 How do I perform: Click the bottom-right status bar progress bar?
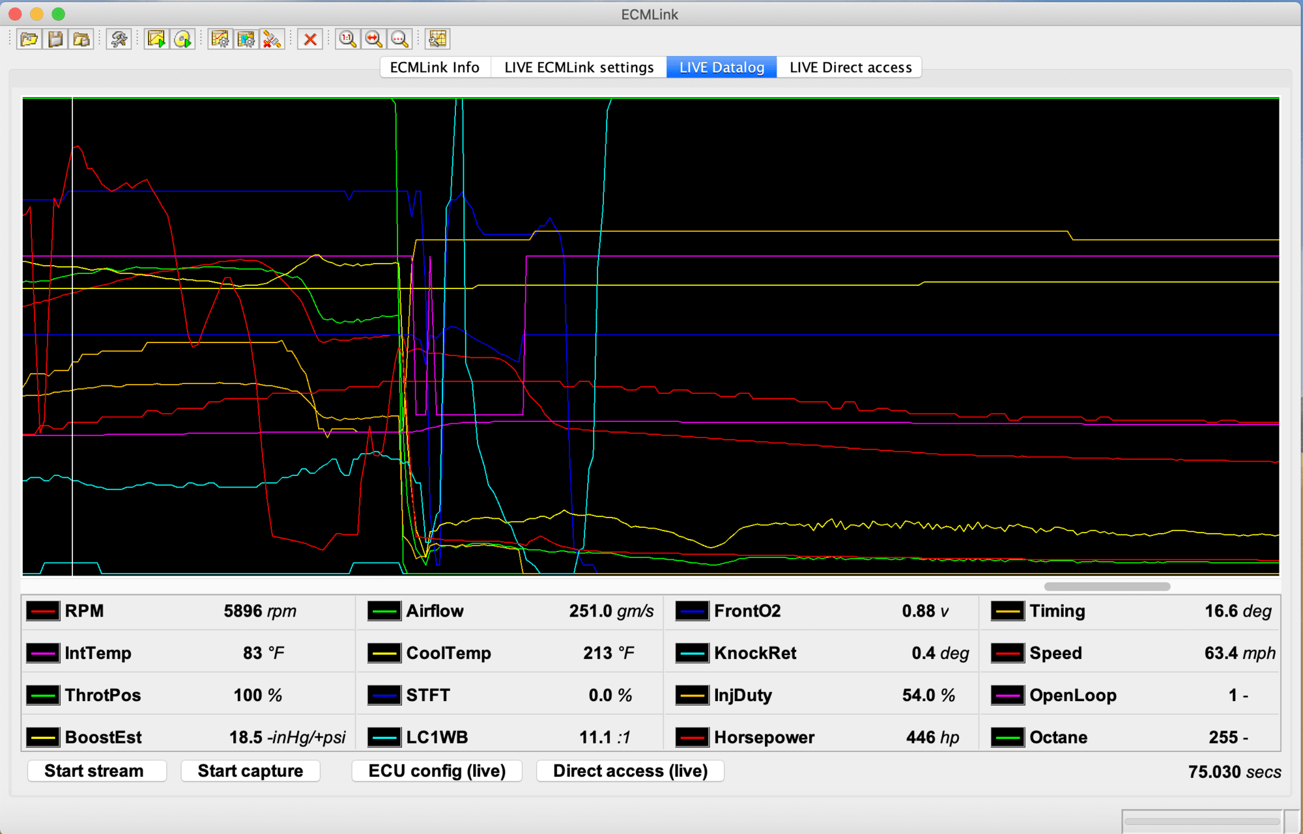tap(1202, 822)
